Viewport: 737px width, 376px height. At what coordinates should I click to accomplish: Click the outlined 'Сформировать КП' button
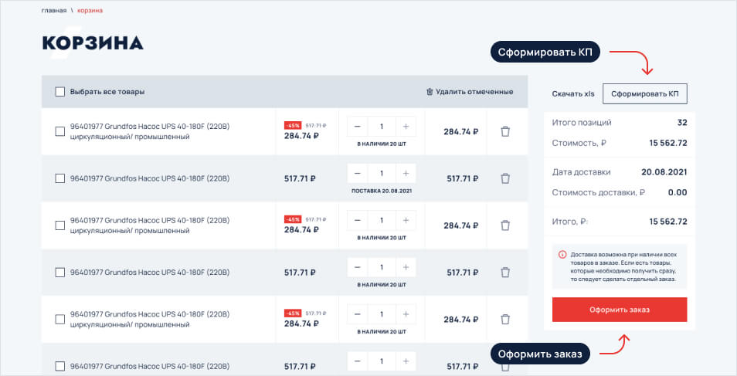pyautogui.click(x=644, y=94)
